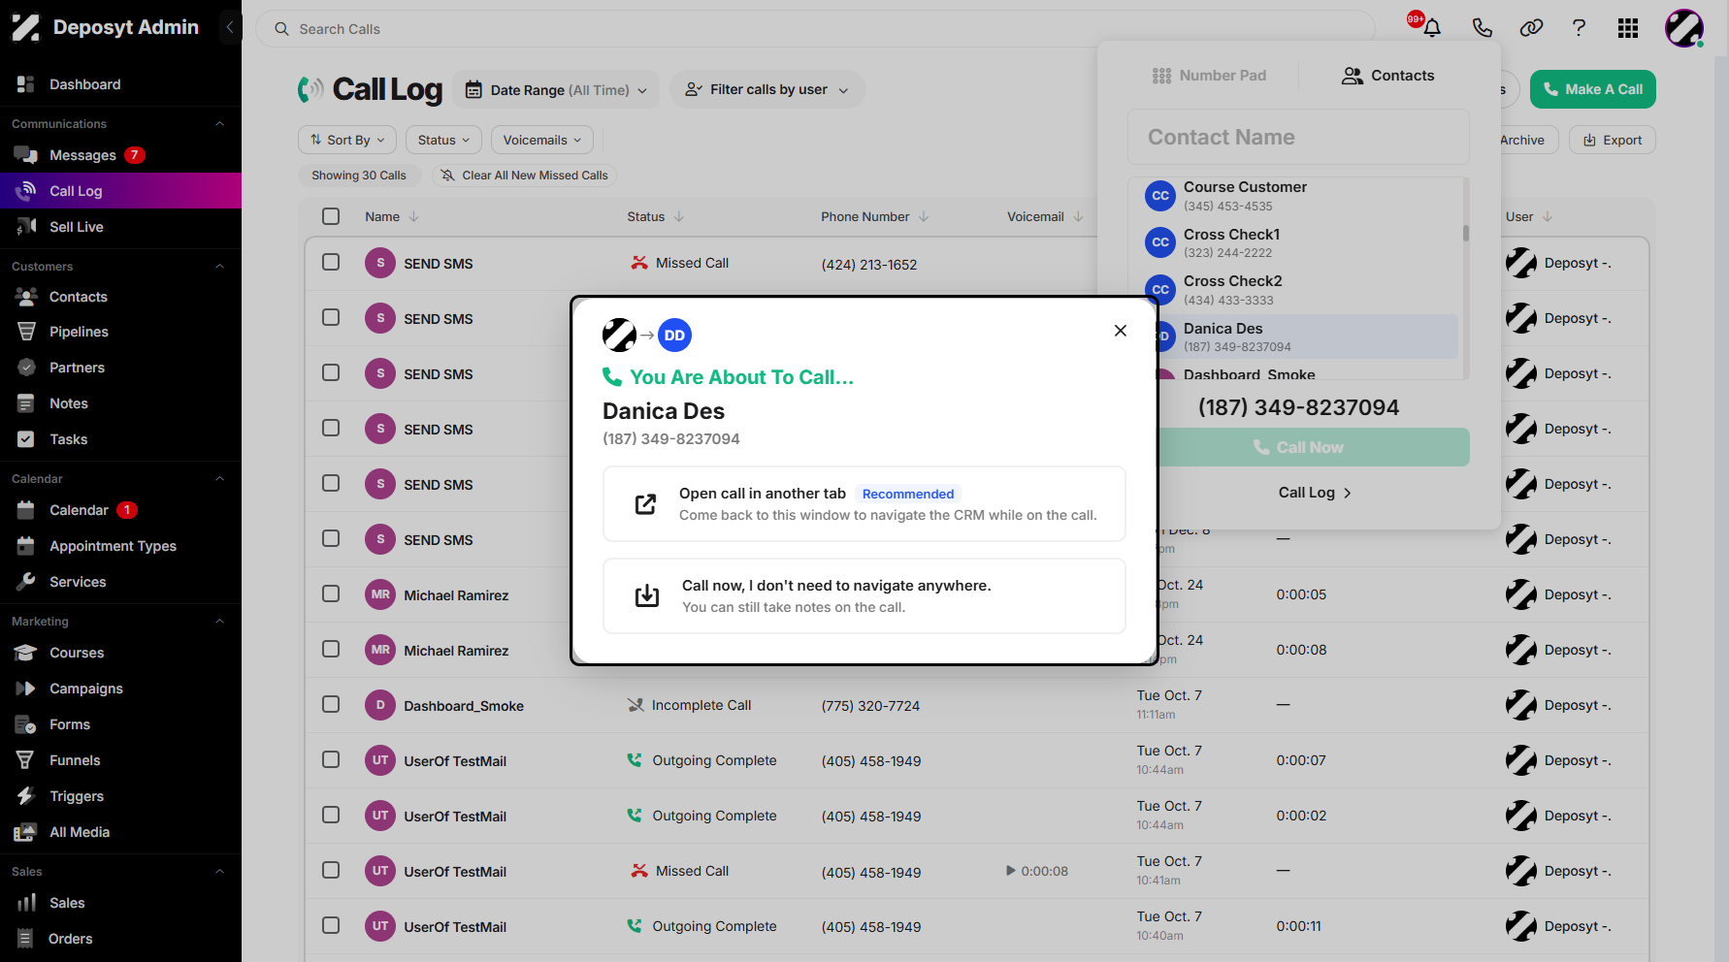Click the contacts list scrollbar
Screen dimensions: 1729x962
click(x=1465, y=233)
